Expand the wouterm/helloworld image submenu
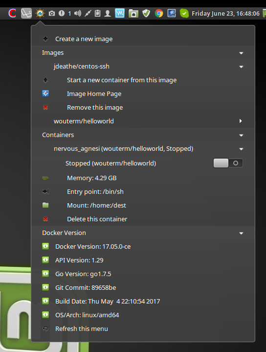This screenshot has width=266, height=352. click(241, 121)
